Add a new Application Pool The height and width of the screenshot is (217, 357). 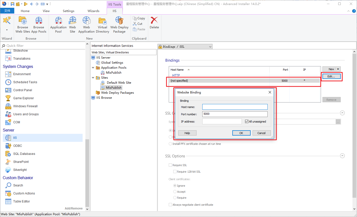pyautogui.click(x=58, y=25)
